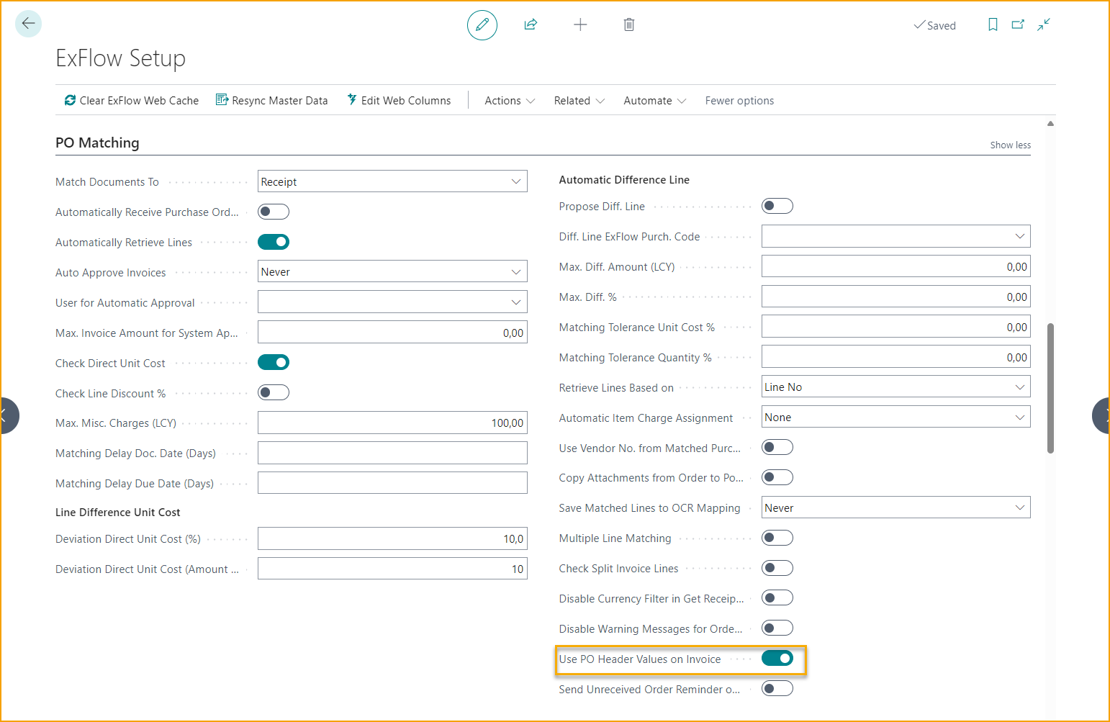The height and width of the screenshot is (722, 1110).
Task: Click Max. Diff. % field
Action: coord(896,297)
